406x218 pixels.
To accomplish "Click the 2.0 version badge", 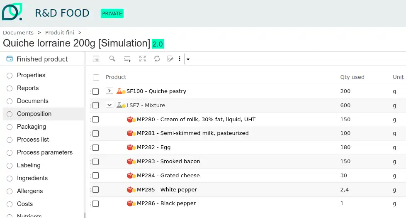I will (x=158, y=44).
